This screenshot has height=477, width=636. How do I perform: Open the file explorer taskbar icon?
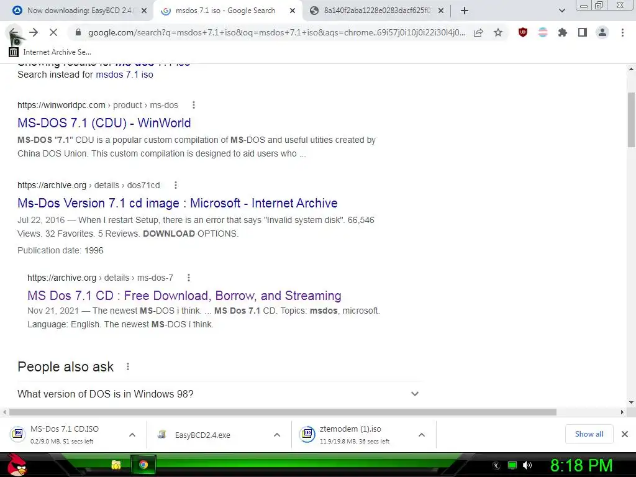[x=116, y=465]
